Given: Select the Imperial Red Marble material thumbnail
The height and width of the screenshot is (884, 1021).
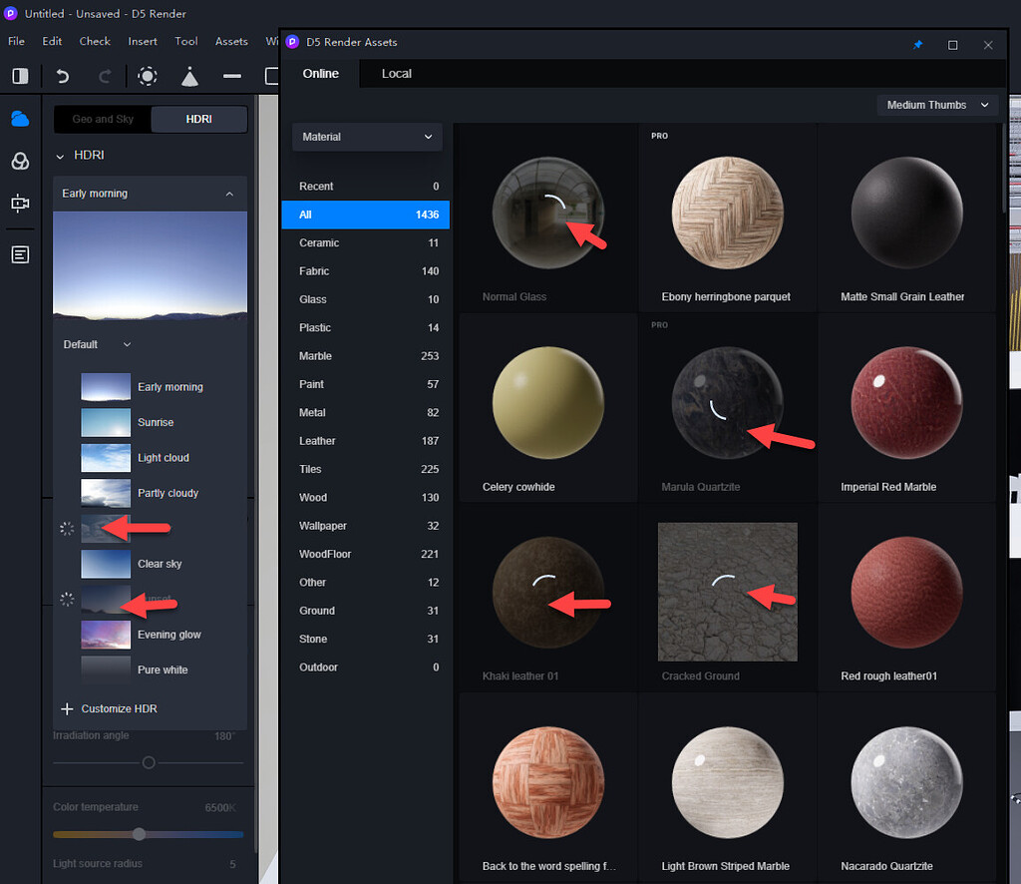Looking at the screenshot, I should (x=906, y=402).
